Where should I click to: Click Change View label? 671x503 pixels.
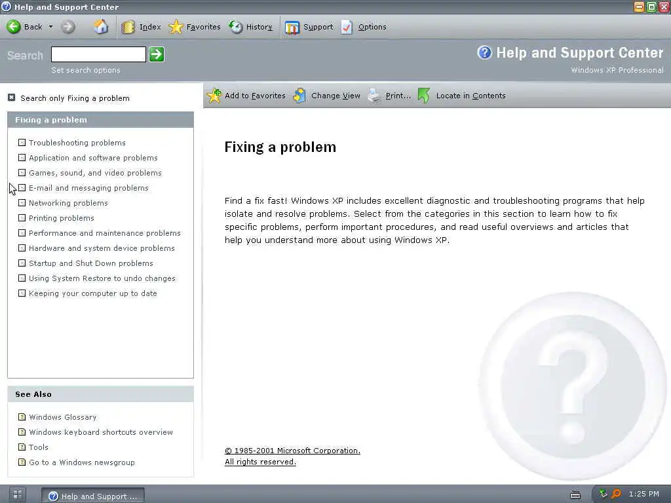(x=335, y=96)
